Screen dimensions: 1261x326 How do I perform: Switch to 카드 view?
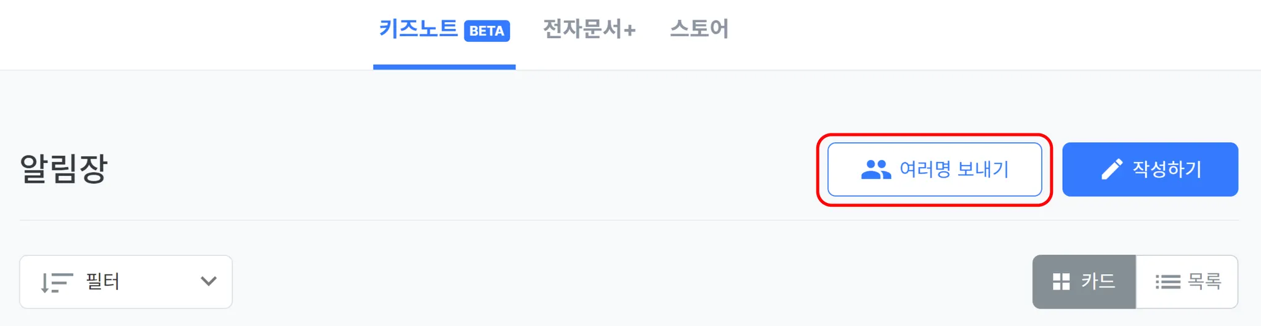pyautogui.click(x=1084, y=282)
